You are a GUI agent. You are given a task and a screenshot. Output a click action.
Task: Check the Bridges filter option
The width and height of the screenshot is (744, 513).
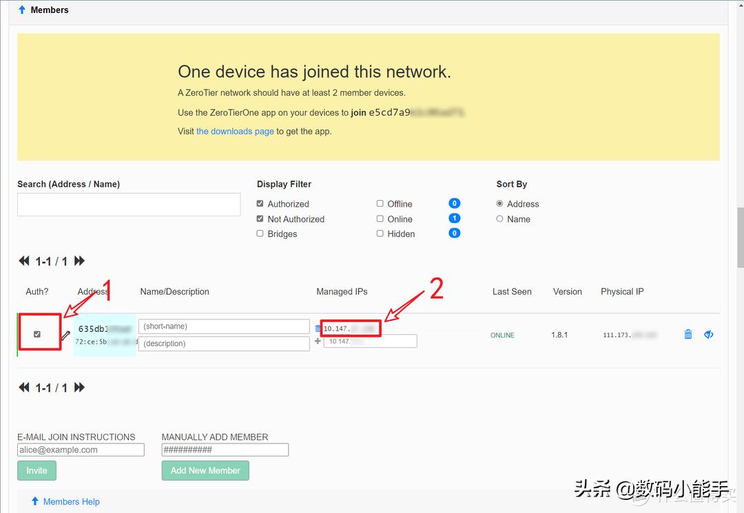click(260, 233)
